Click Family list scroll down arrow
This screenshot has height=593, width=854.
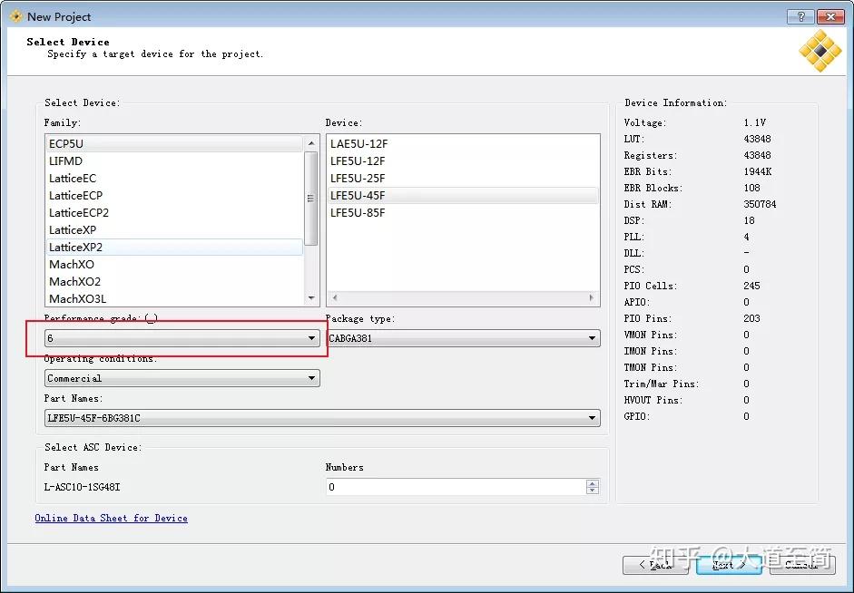(x=311, y=298)
